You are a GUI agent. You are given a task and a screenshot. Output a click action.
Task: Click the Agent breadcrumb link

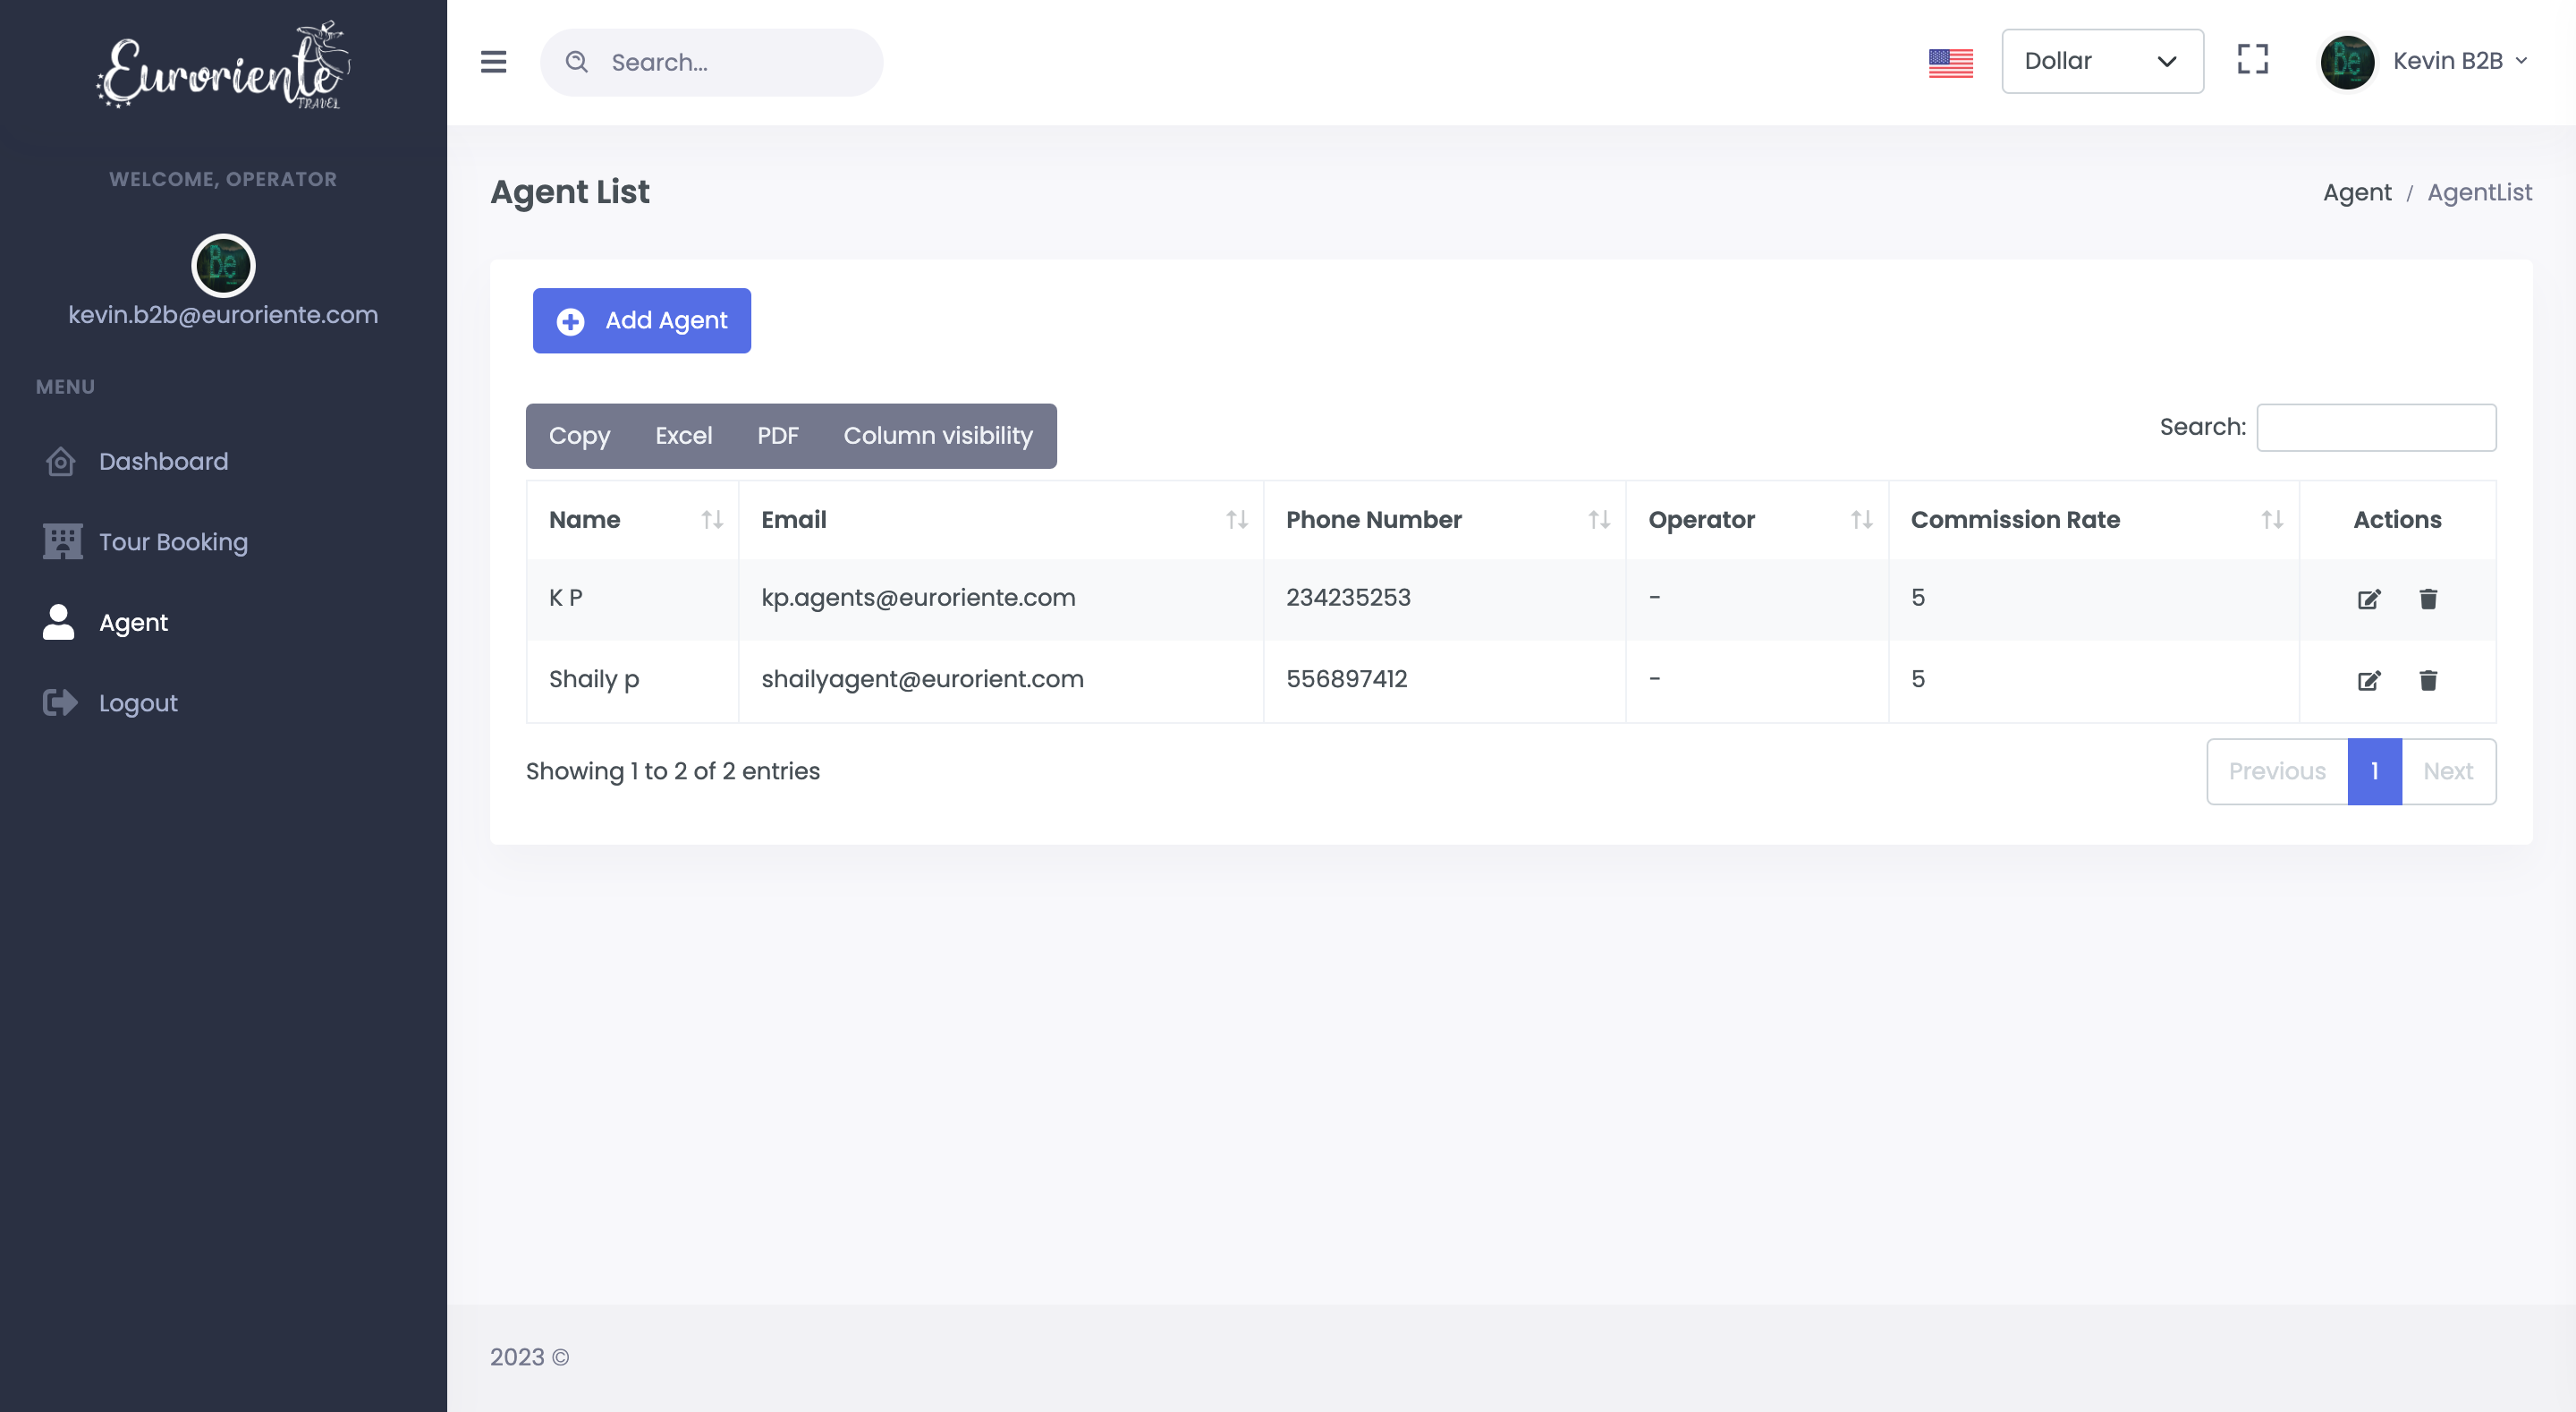click(x=2357, y=192)
